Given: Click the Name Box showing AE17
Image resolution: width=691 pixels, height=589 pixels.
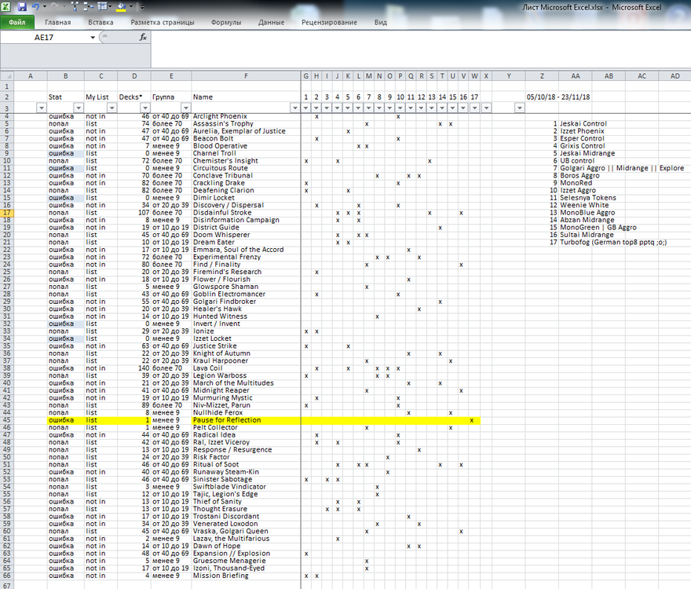Looking at the screenshot, I should 46,37.
